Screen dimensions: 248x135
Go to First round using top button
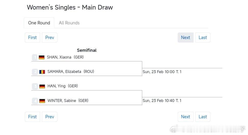[x=32, y=37]
